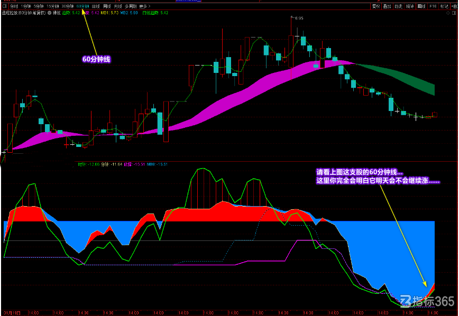Image resolution: width=459 pixels, height=316 pixels.
Task: Click the MB2: 5.90 indicator value
Action: (129, 13)
